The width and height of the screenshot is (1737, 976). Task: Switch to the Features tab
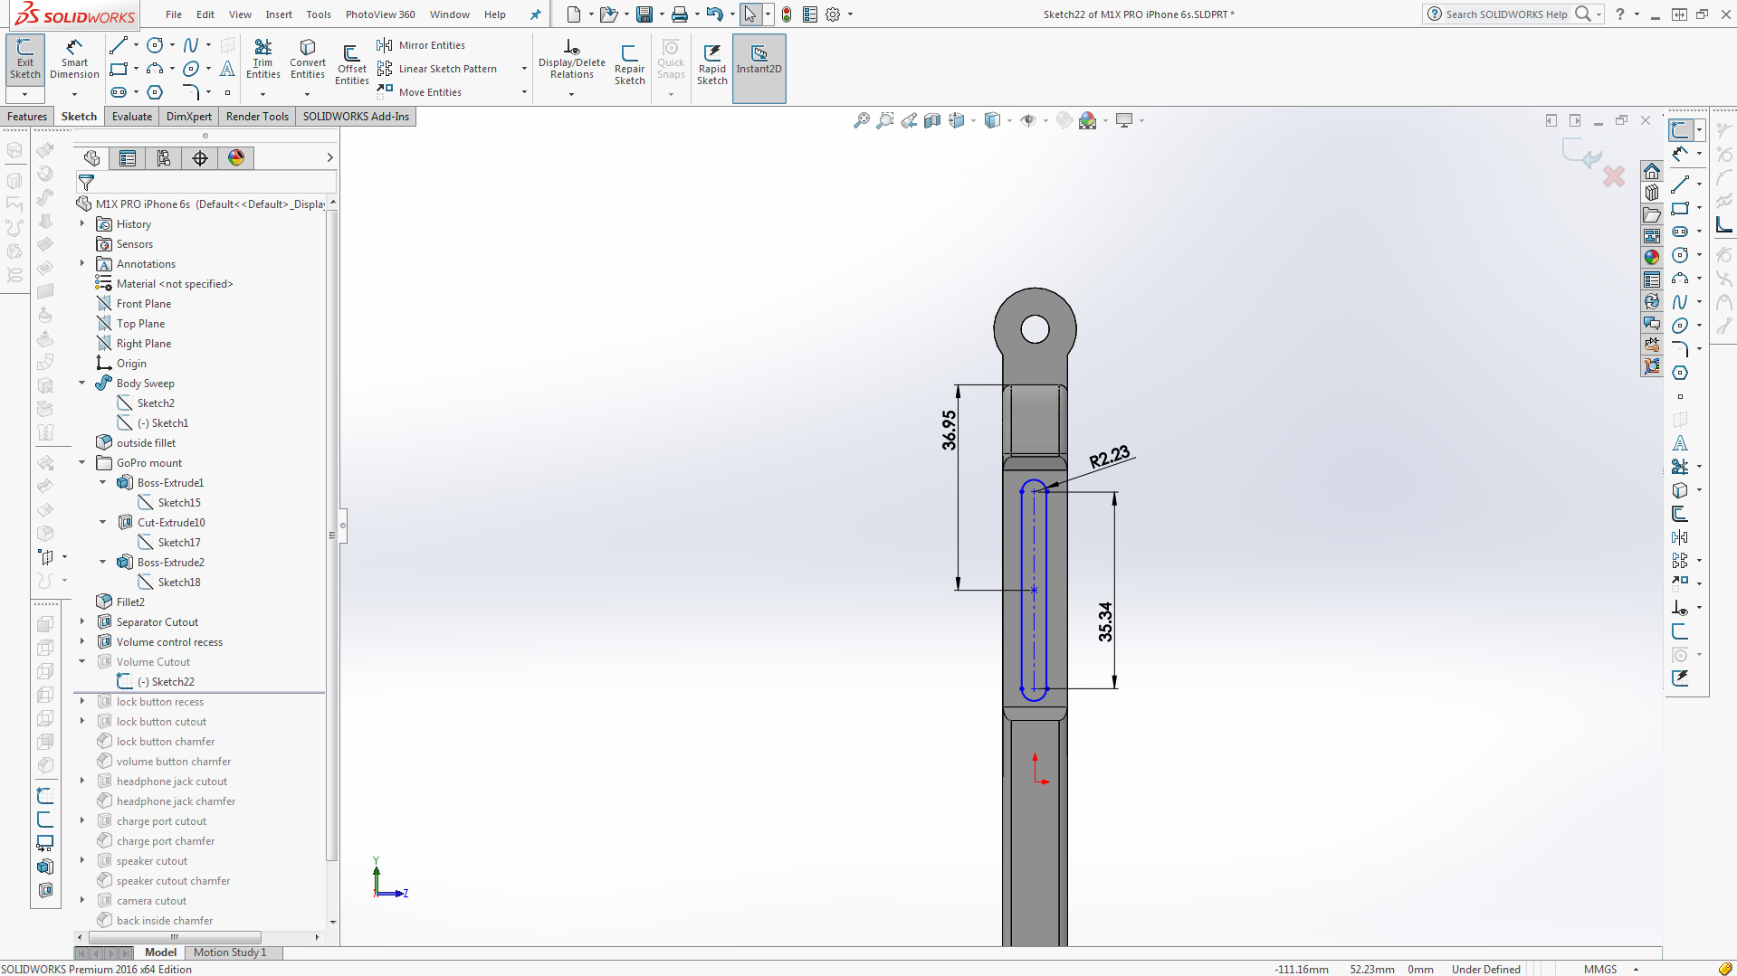(27, 117)
